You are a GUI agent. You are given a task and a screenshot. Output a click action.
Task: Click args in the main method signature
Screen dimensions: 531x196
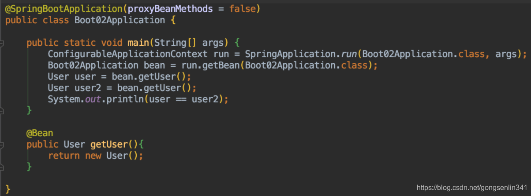(x=213, y=43)
